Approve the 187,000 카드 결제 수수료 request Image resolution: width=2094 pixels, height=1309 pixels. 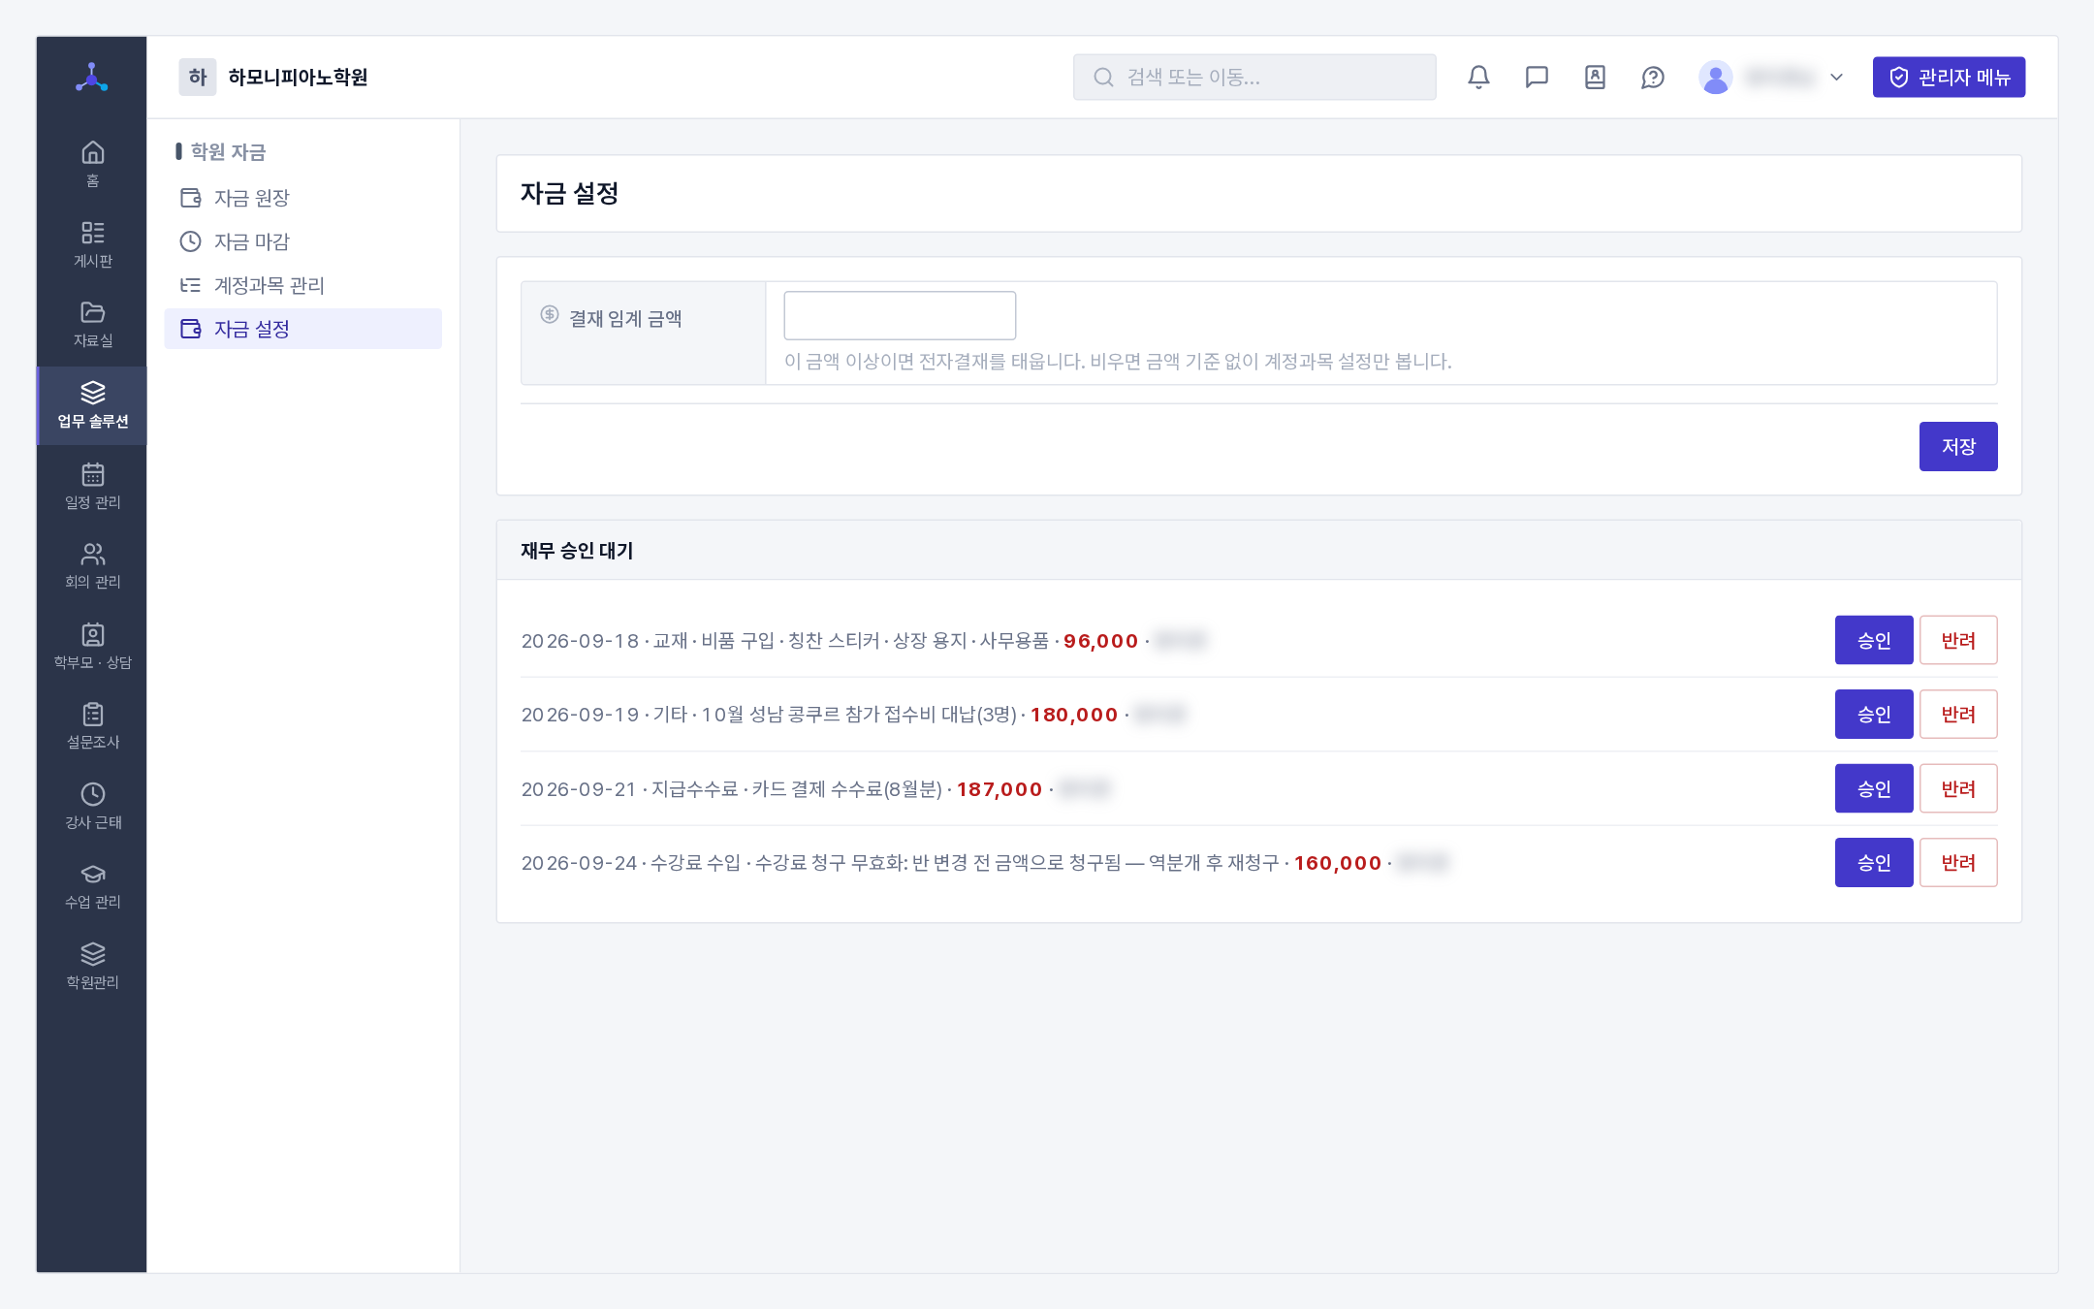coord(1874,788)
